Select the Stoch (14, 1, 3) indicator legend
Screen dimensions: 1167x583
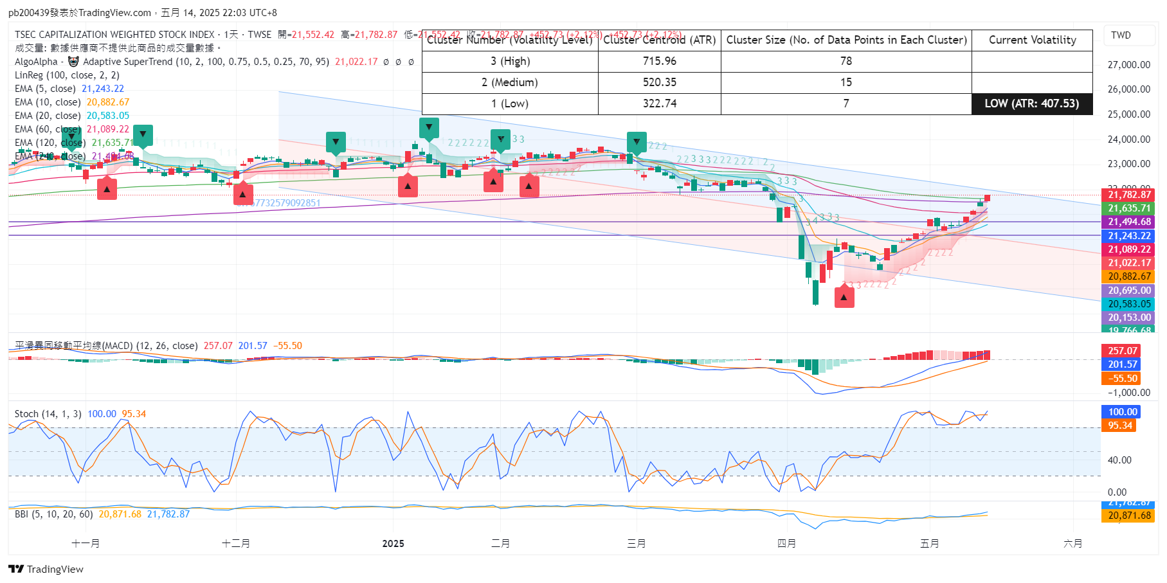[x=80, y=414]
